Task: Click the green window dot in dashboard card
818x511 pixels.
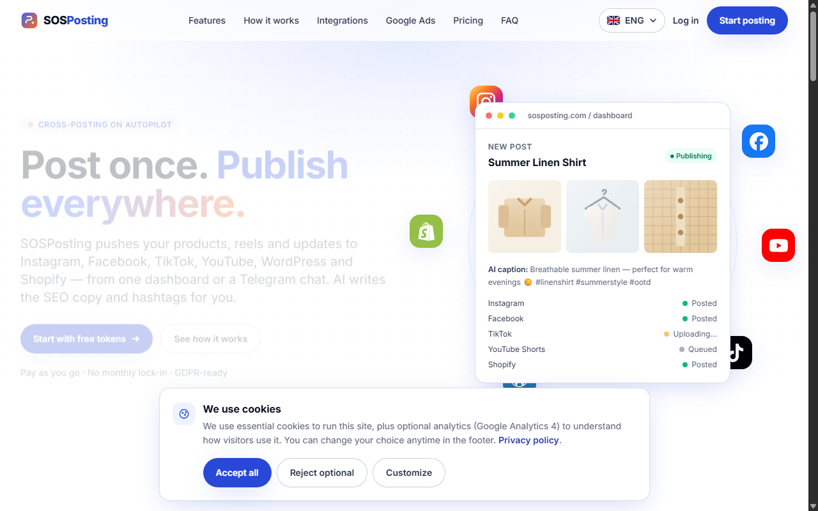Action: pyautogui.click(x=512, y=116)
